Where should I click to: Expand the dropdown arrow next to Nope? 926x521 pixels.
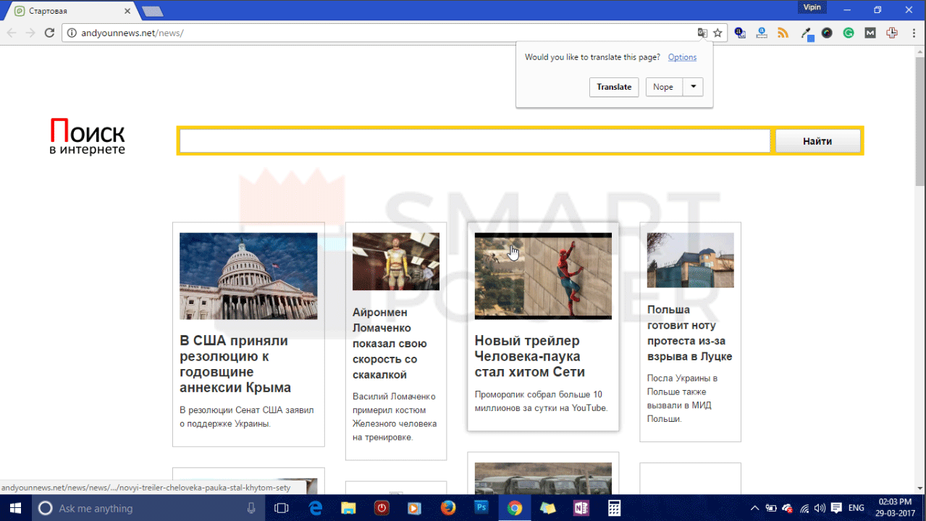click(x=693, y=87)
